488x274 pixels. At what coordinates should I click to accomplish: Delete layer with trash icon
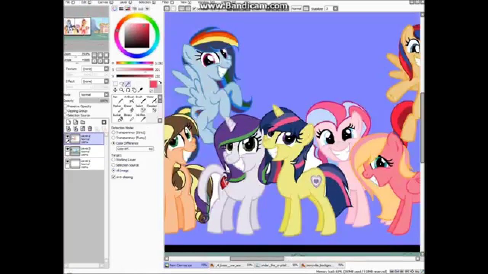point(90,129)
